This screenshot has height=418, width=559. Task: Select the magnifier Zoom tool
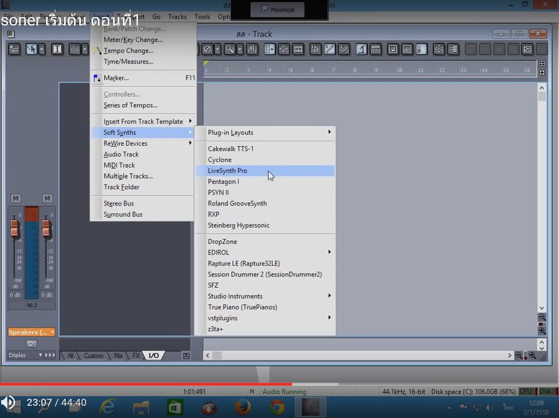(x=230, y=49)
